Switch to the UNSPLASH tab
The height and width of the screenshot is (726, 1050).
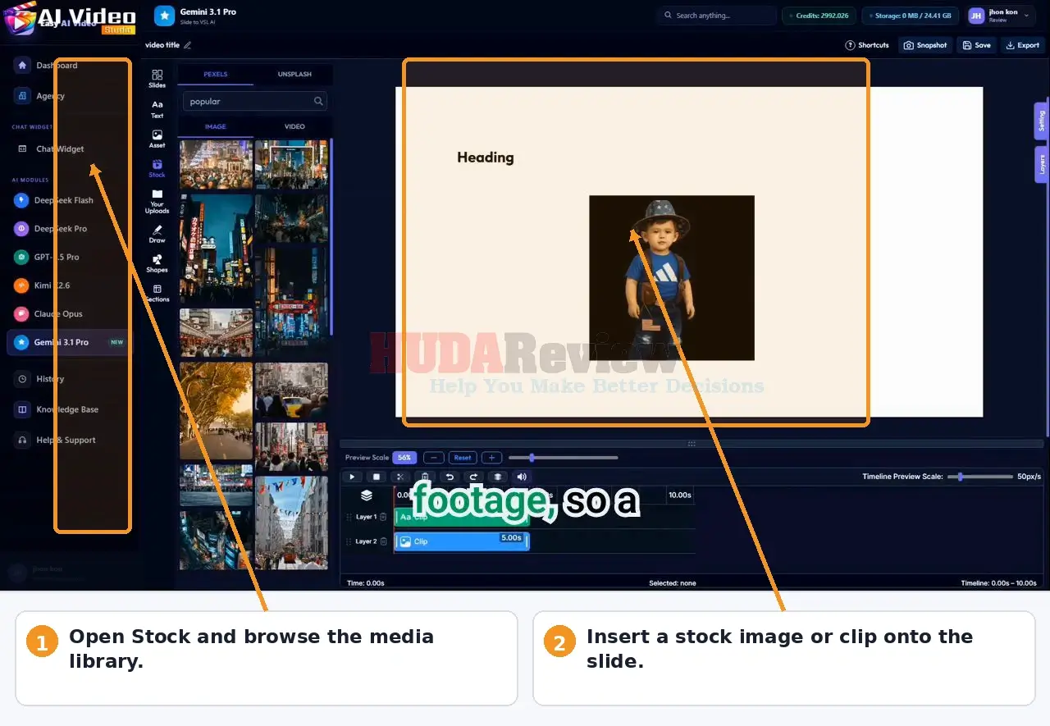(x=294, y=75)
